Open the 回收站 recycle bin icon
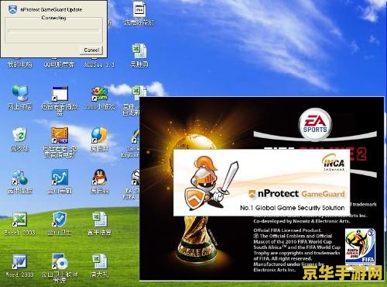 (19, 134)
